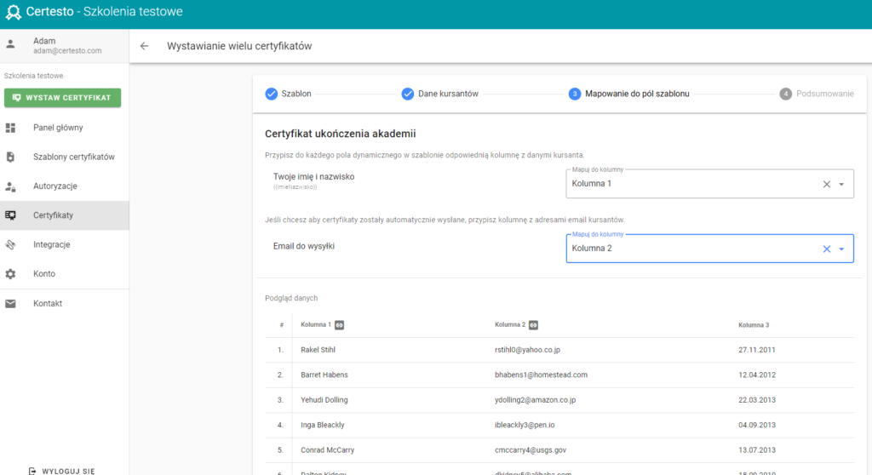
Task: Go back using the left arrow icon
Action: 144,46
